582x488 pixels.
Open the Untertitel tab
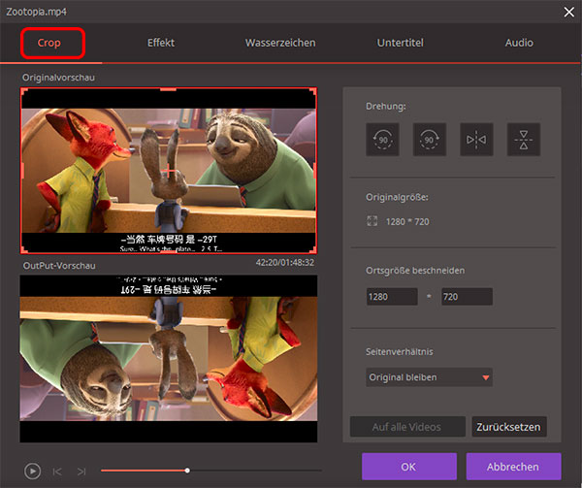point(400,43)
